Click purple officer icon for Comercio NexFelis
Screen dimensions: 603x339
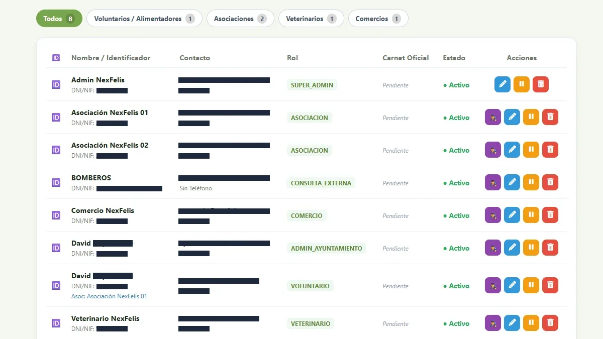(x=493, y=215)
